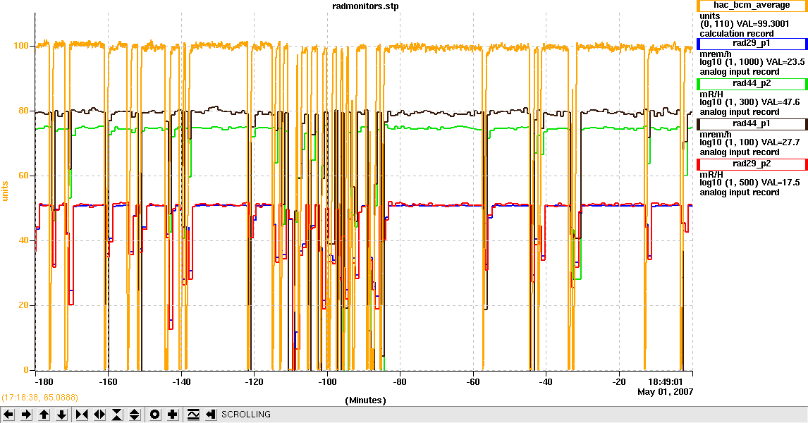Click the 'calculation record' description text
Image resolution: width=808 pixels, height=423 pixels.
coord(736,34)
